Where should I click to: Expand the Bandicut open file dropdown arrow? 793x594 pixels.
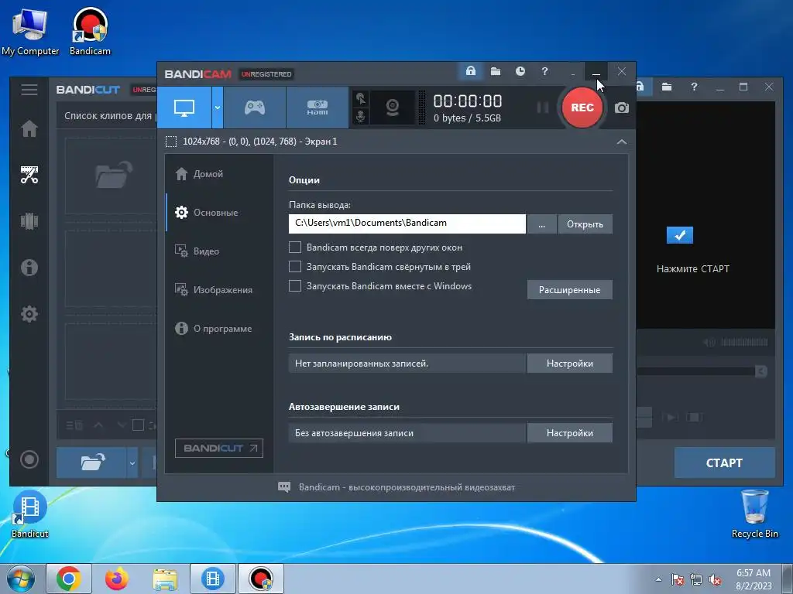[132, 463]
